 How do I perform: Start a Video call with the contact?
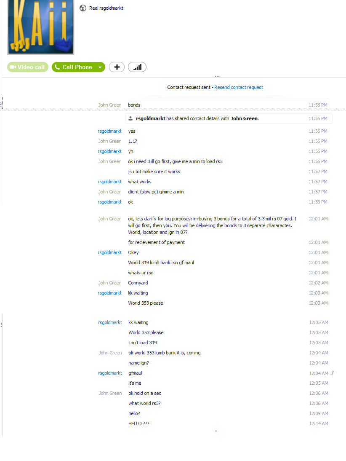click(x=28, y=67)
